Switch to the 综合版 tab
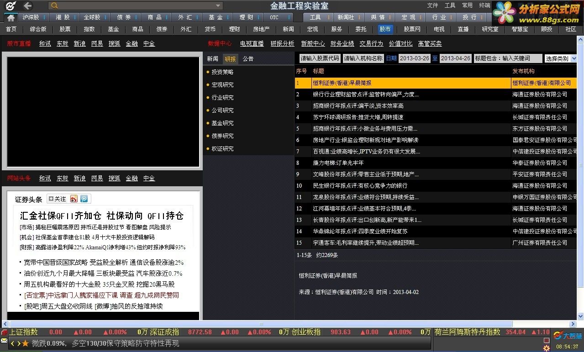This screenshot has width=584, height=352. pos(38,29)
